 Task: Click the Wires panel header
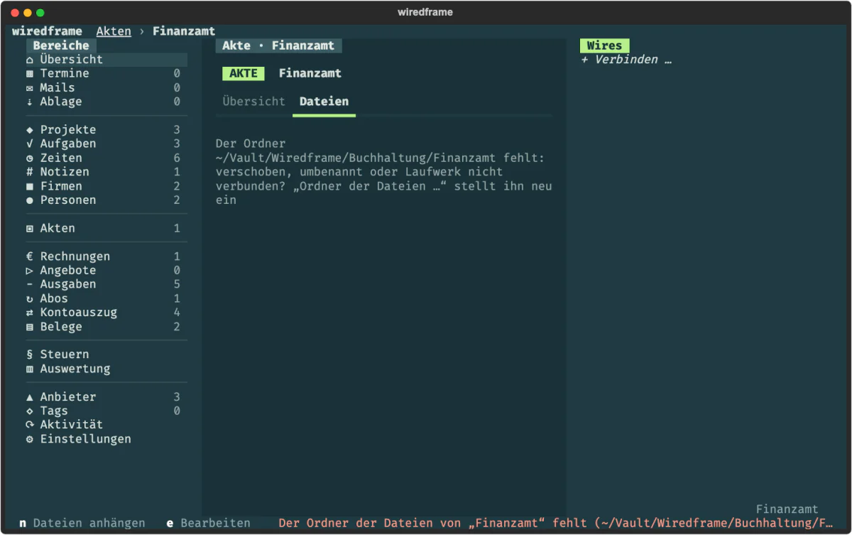point(604,45)
